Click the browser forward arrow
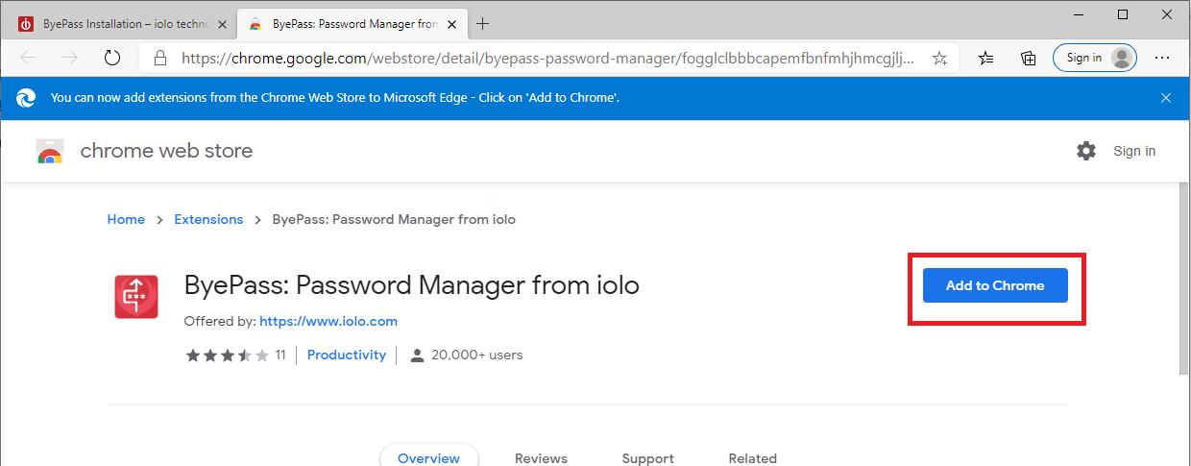 [70, 58]
